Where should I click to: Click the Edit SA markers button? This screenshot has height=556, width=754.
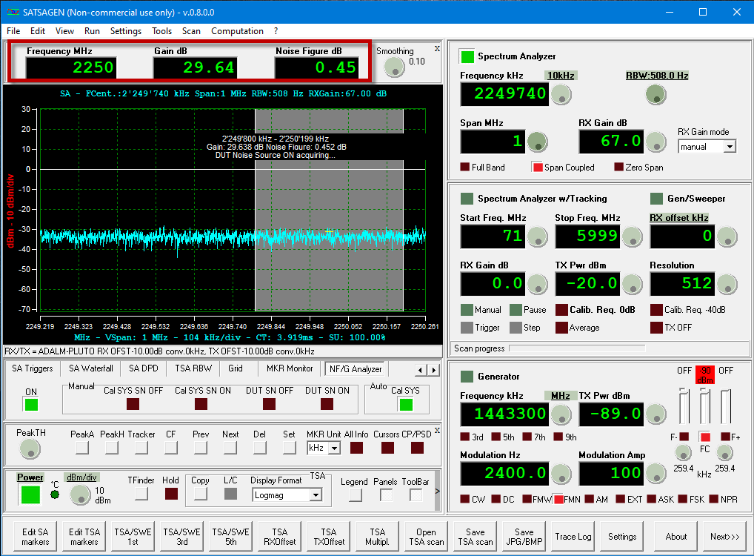click(x=35, y=536)
